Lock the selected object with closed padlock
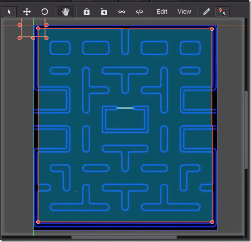The image size is (251, 242). 87,12
